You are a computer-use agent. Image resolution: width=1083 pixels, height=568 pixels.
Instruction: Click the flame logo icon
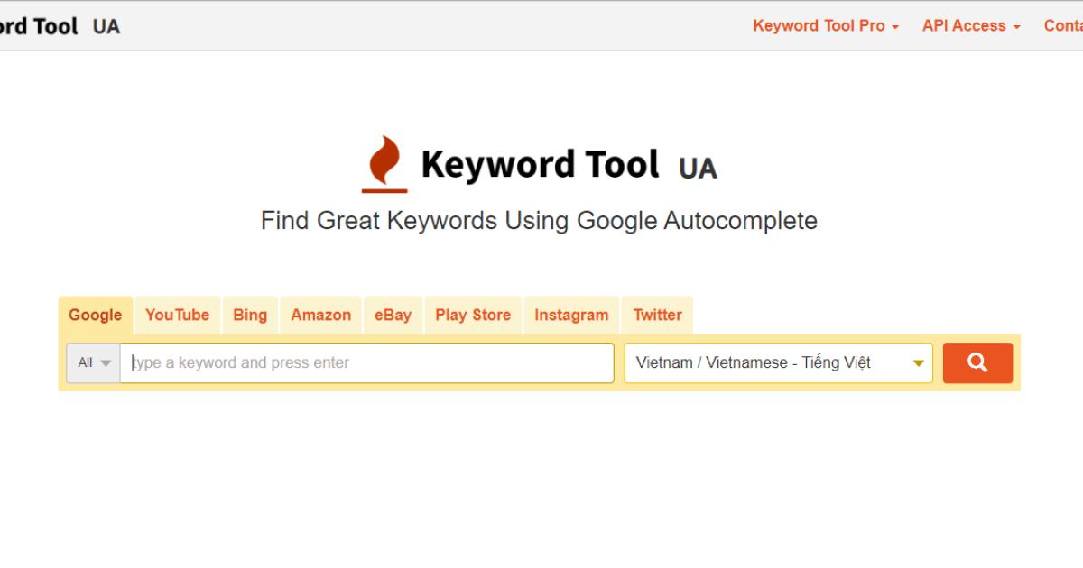384,164
